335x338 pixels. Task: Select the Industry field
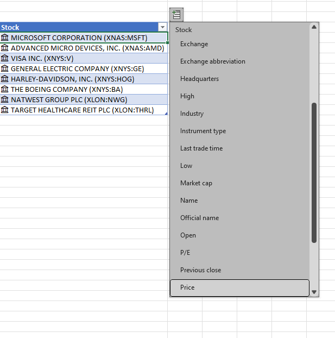[x=239, y=114]
